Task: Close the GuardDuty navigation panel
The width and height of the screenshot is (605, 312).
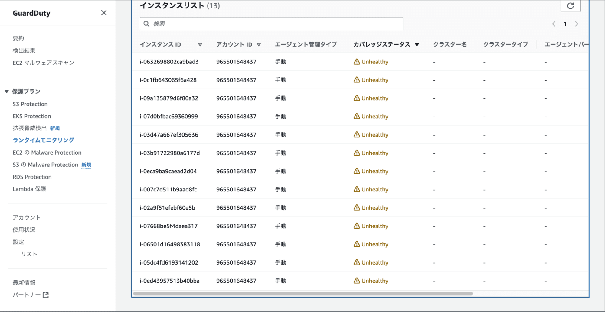Action: click(104, 13)
